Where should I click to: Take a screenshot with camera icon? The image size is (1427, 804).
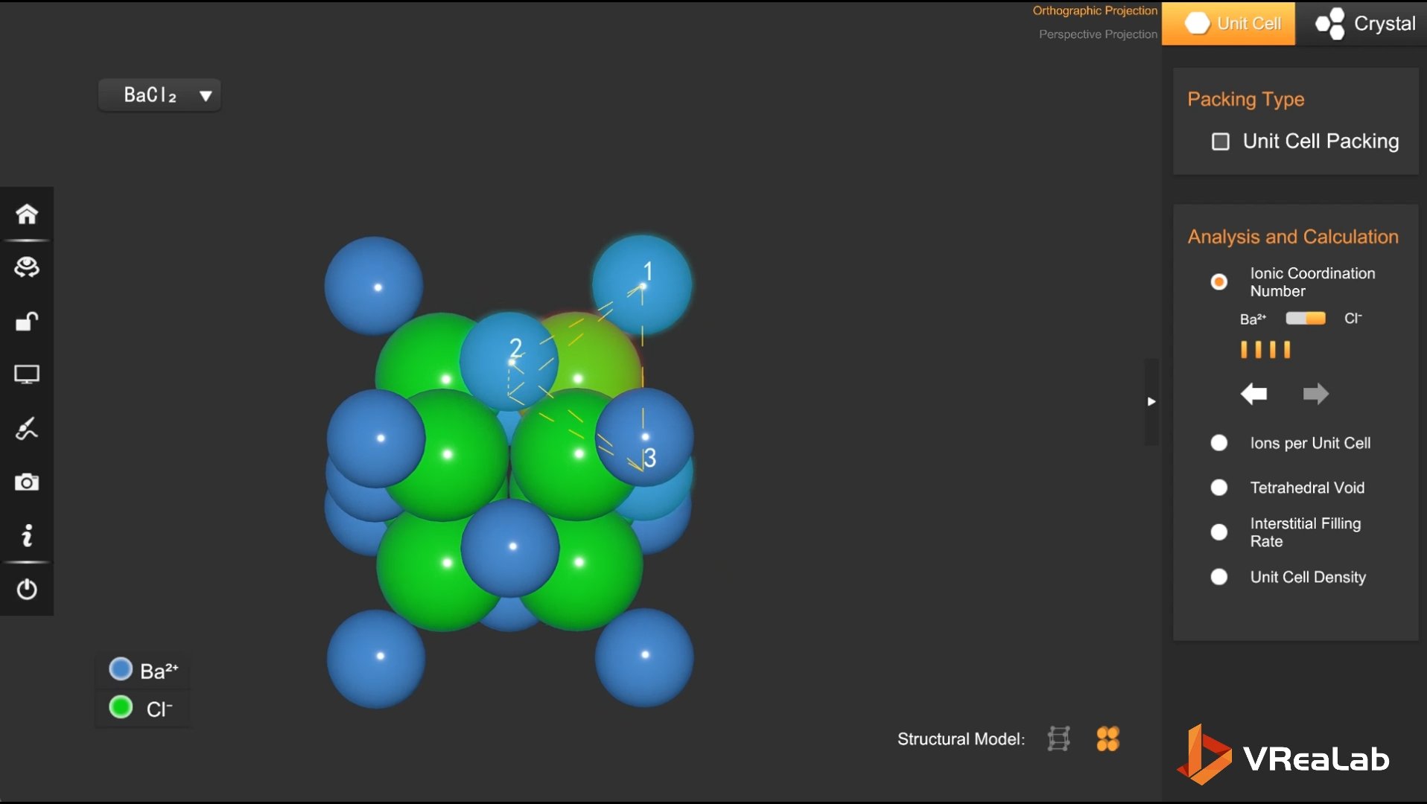click(x=27, y=482)
